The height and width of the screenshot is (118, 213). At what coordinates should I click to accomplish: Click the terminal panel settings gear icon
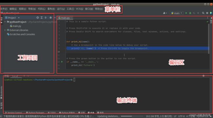[x=203, y=76]
